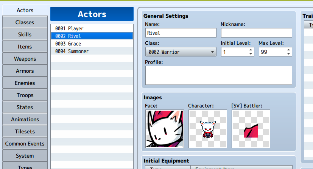Open the Items tab
This screenshot has width=313, height=169.
coord(25,47)
